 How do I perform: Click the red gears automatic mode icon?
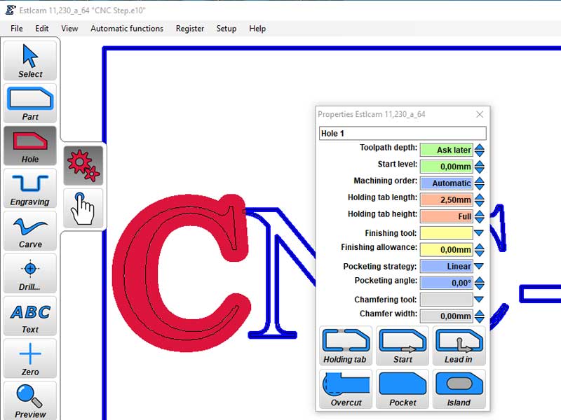pyautogui.click(x=83, y=165)
